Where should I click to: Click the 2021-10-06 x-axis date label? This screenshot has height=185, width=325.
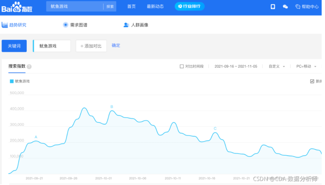click(x=138, y=178)
